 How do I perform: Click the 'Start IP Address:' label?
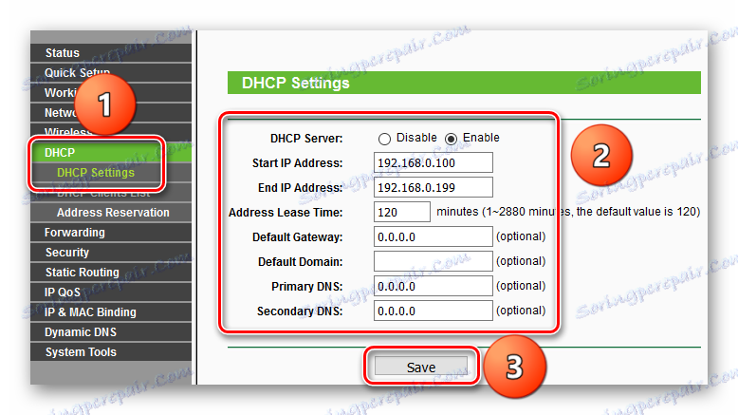tap(298, 163)
